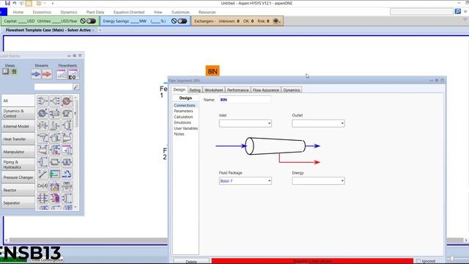Open the Plant Data ribbon tab

[95, 12]
